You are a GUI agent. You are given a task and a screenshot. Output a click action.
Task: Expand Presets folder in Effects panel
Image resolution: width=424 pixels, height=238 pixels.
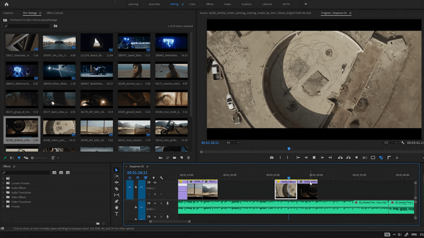(x=3, y=206)
